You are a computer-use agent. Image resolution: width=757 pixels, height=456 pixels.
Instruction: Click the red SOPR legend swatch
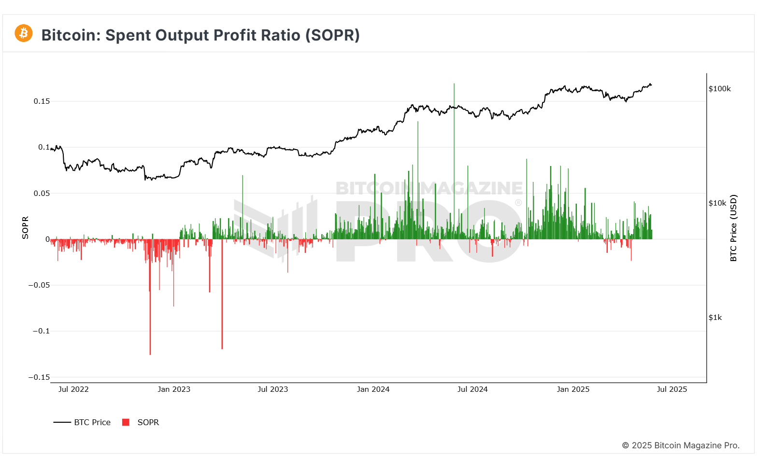click(126, 422)
